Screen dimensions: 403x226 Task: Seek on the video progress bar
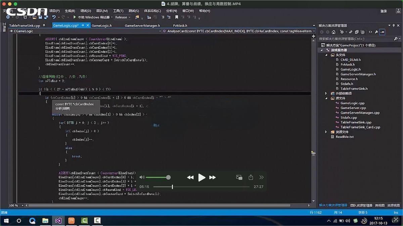pyautogui.click(x=201, y=187)
